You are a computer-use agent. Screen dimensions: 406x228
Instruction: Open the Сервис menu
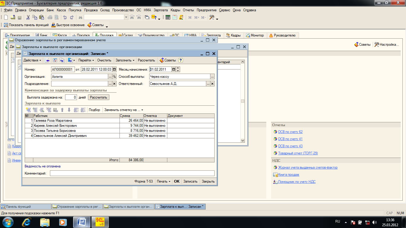[225, 10]
